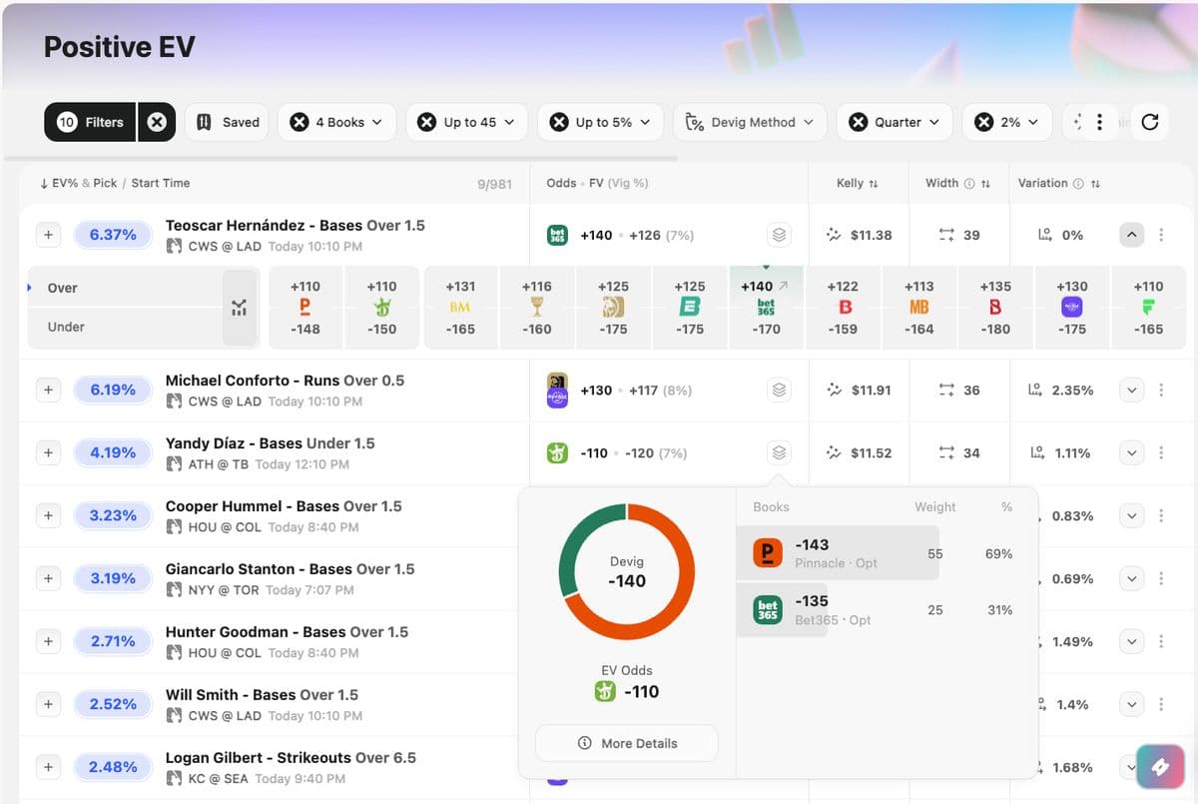
Task: Add Logan Gilbert bet with plus button
Action: tap(48, 767)
